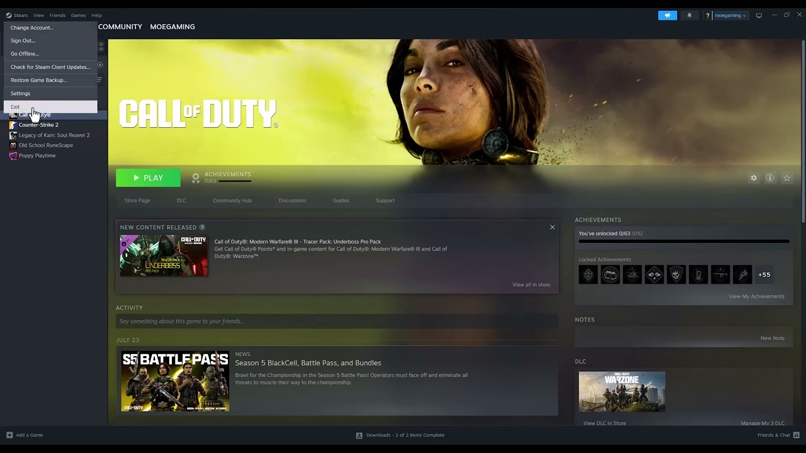Select the first locked achievement icon
The height and width of the screenshot is (453, 806).
tap(588, 274)
